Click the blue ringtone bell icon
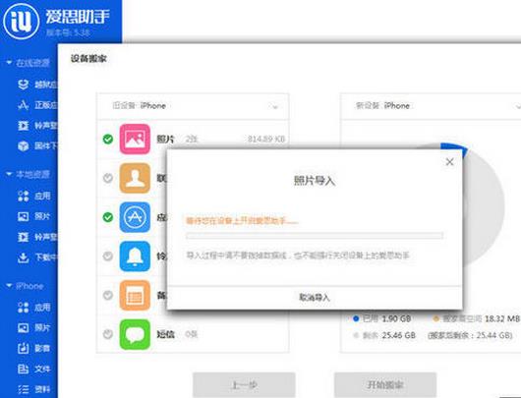 [135, 256]
